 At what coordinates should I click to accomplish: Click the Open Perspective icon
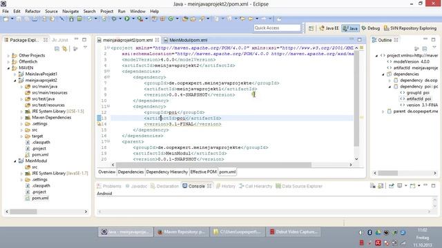[x=311, y=28]
